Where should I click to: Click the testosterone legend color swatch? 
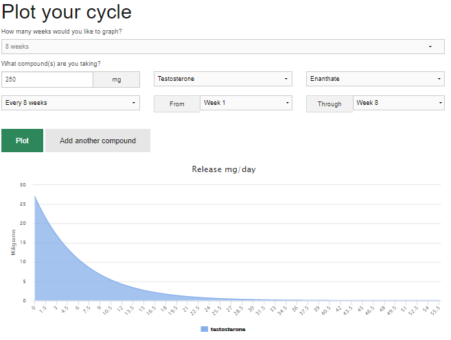204,329
